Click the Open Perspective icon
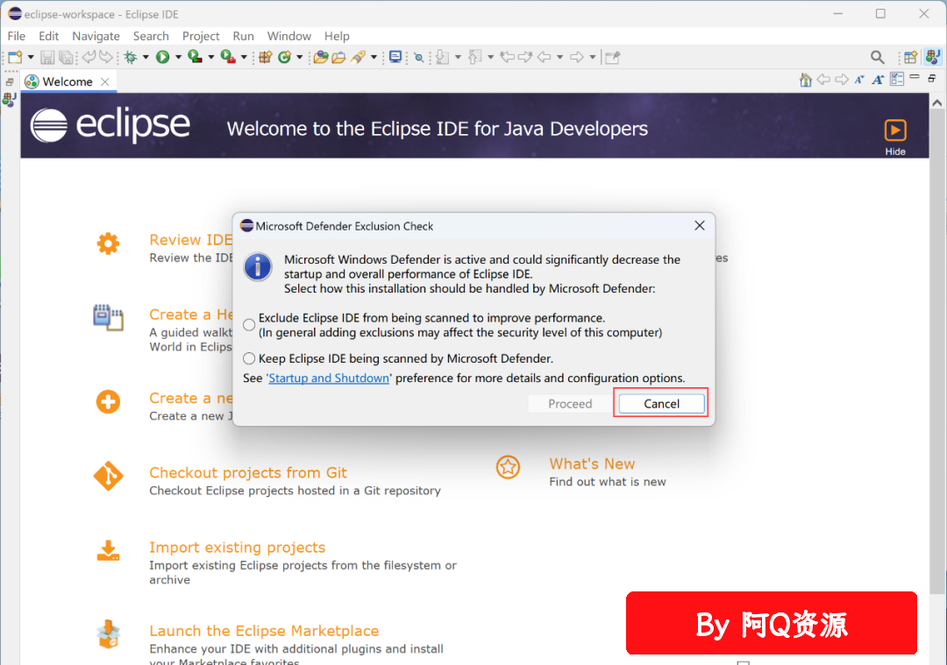Screen dimensions: 947x665 910,57
